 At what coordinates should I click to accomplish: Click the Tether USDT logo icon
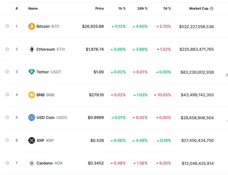click(32, 72)
